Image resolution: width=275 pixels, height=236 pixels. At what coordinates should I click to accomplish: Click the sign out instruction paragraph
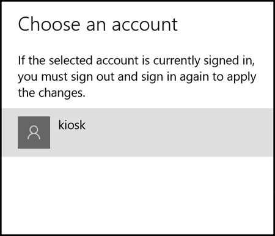(137, 77)
